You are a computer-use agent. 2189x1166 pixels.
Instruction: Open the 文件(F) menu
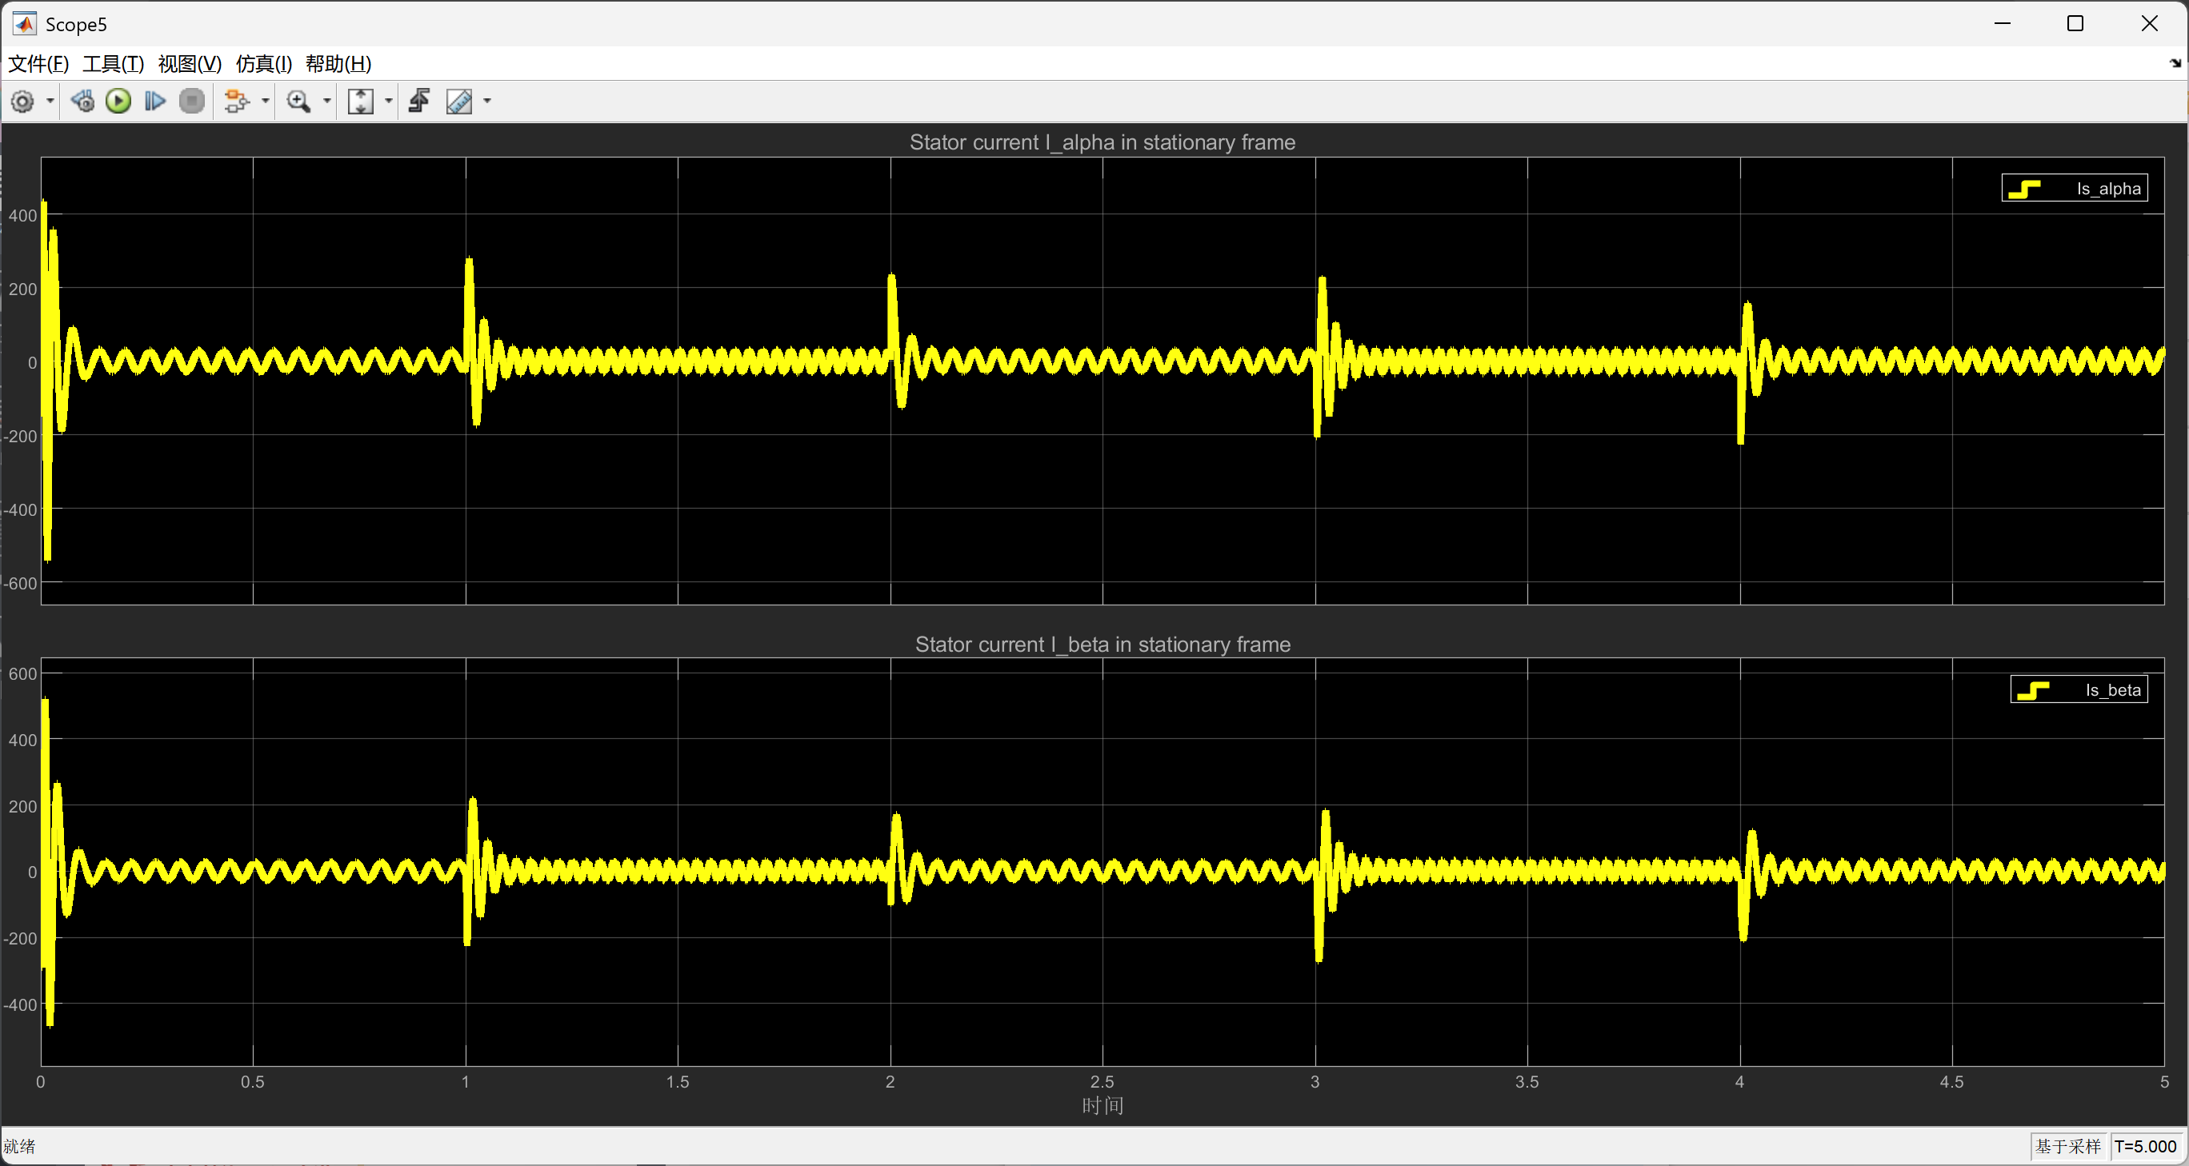tap(38, 64)
